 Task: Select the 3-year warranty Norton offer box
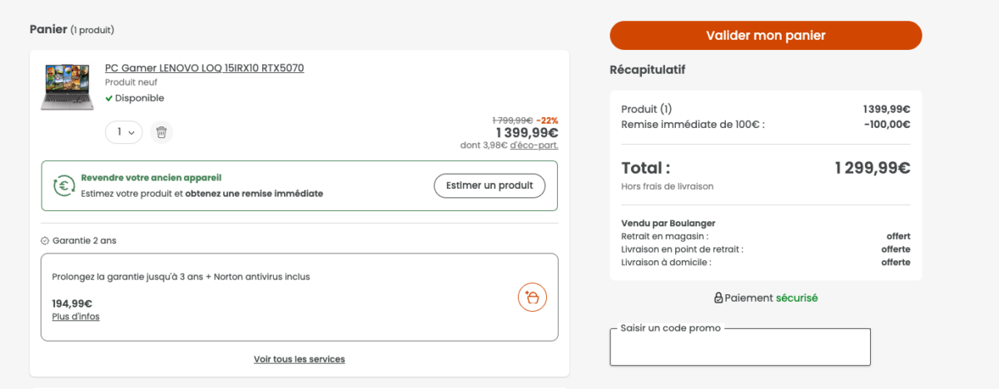point(300,297)
